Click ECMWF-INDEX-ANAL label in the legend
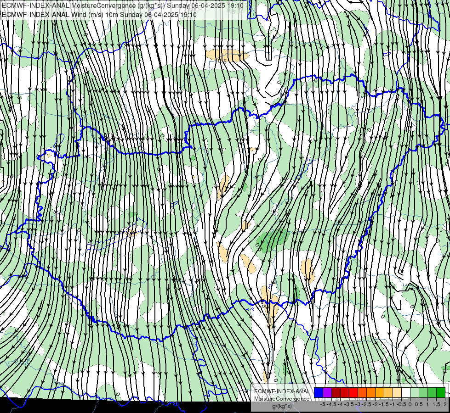This screenshot has width=450, height=413. pos(282,391)
